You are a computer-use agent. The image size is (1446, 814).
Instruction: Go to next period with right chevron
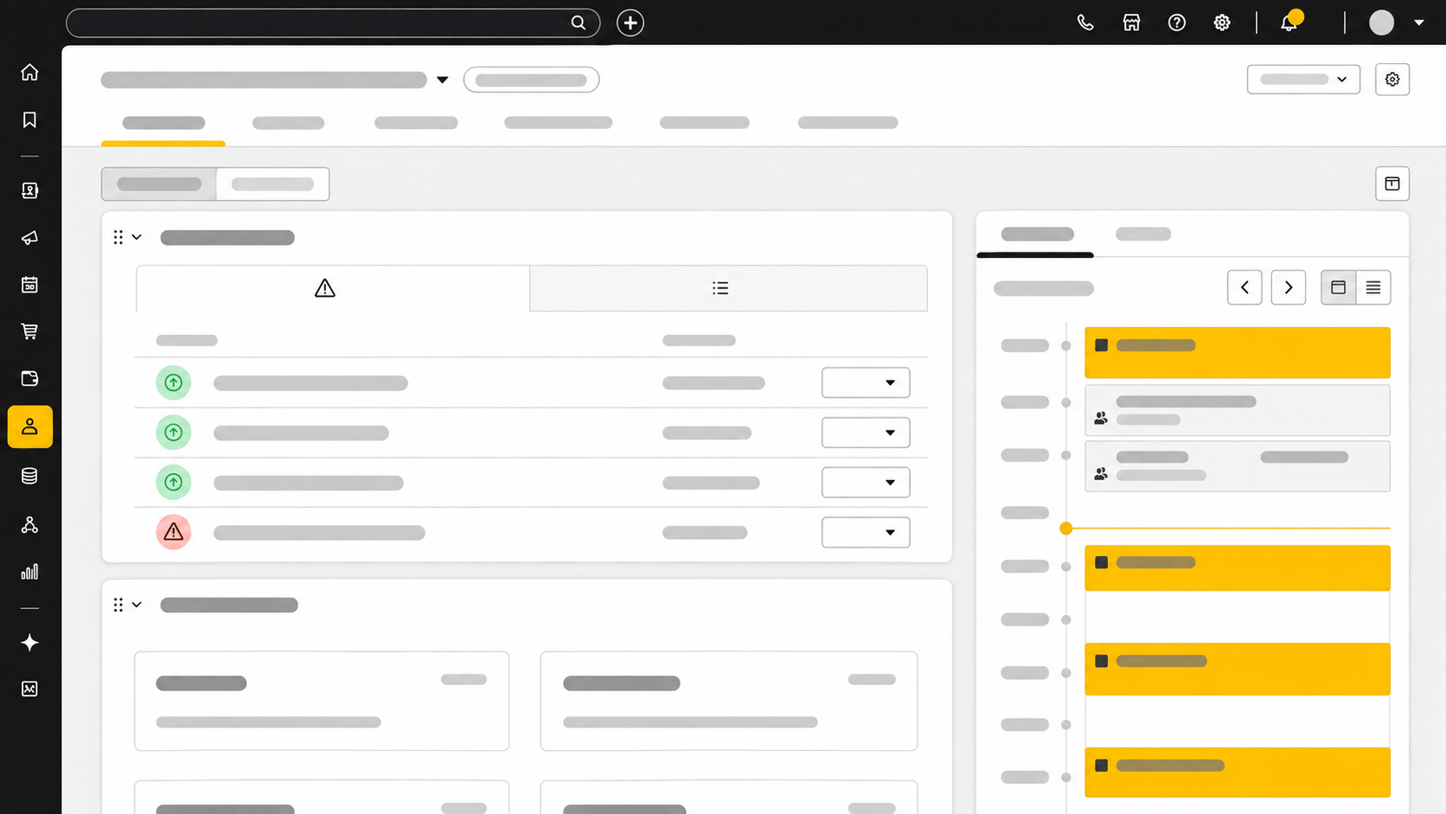coord(1289,287)
